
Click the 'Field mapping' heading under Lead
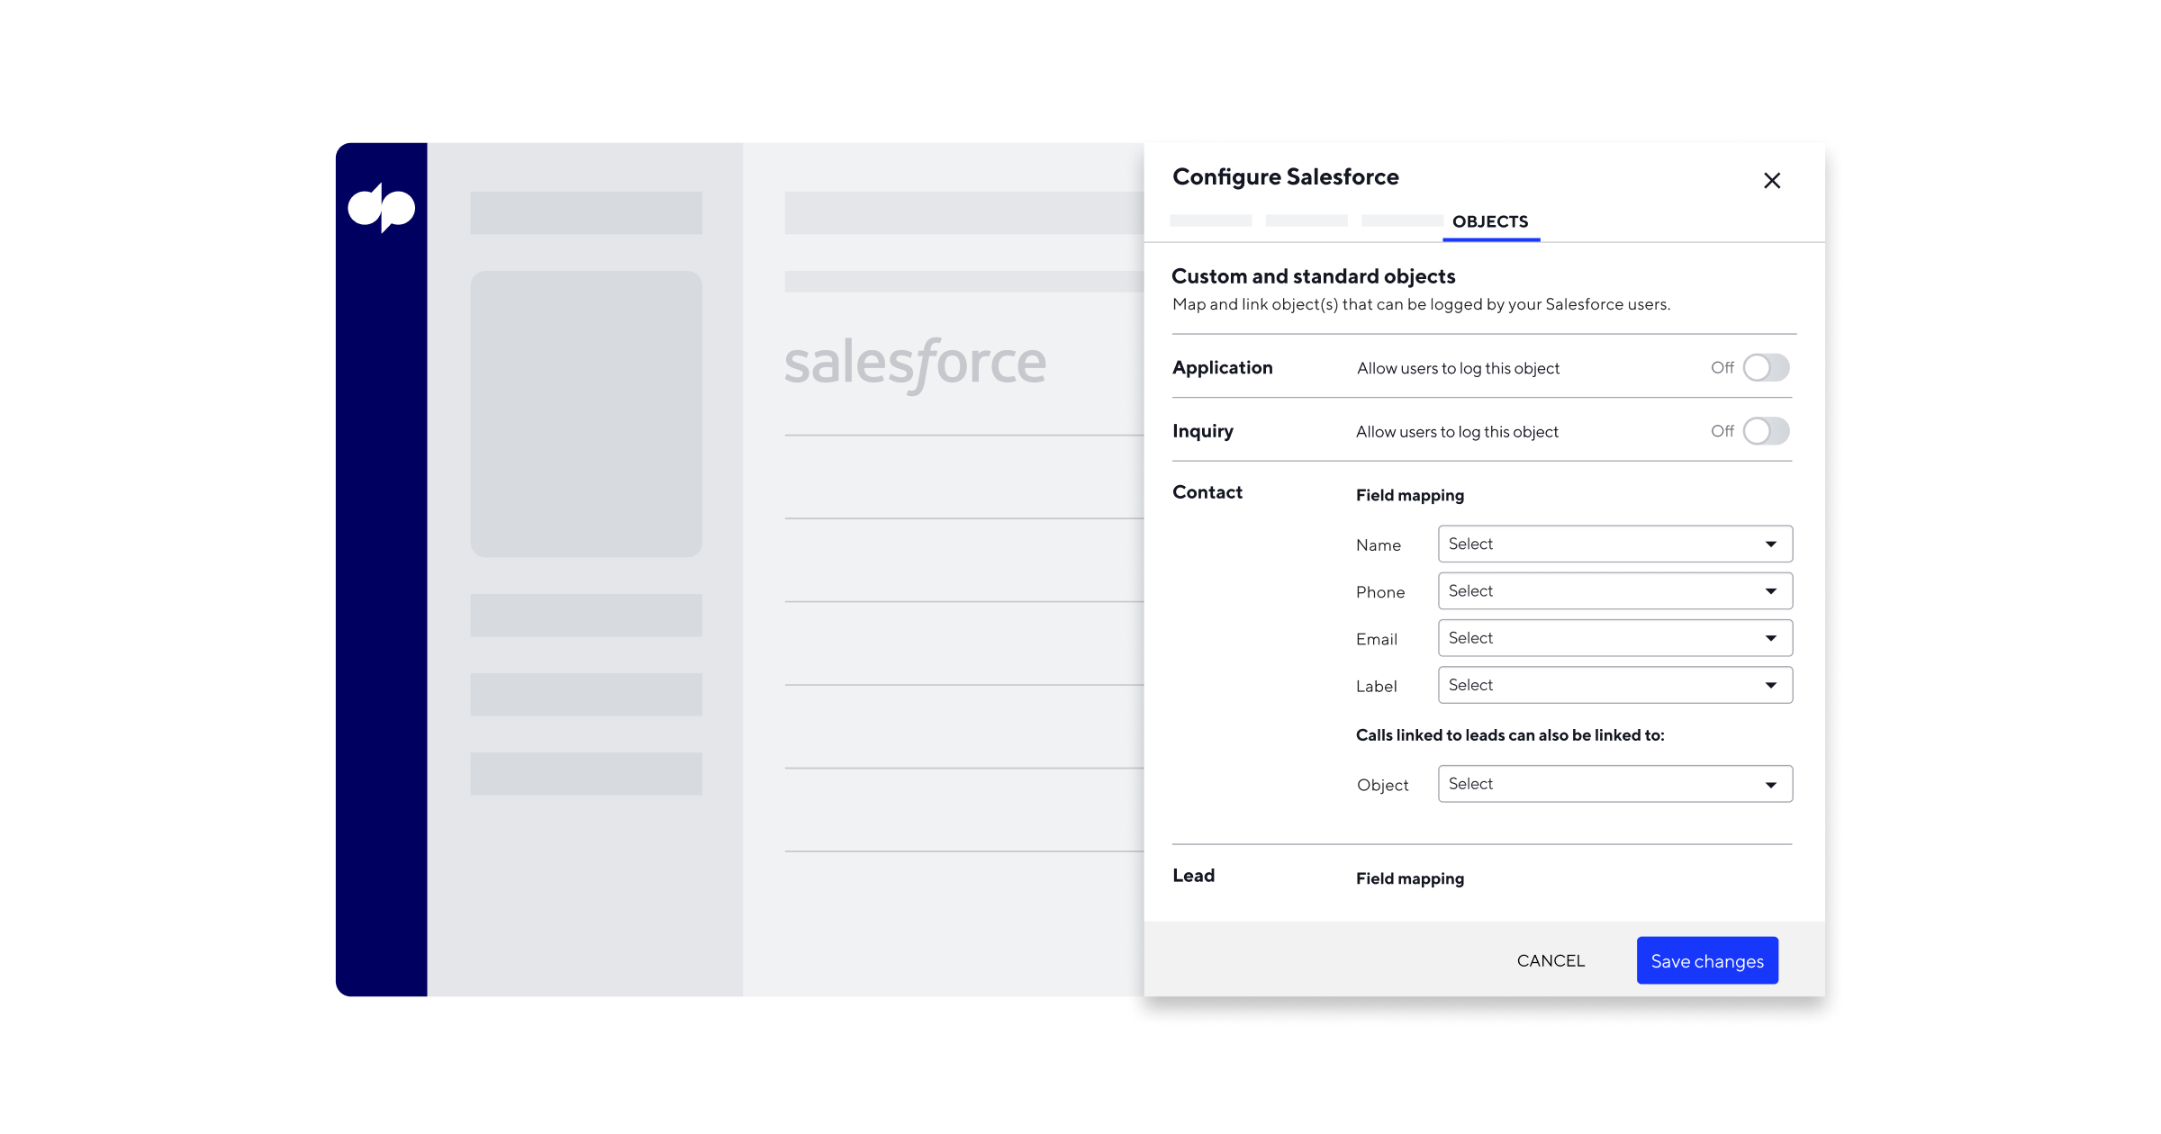point(1410,878)
